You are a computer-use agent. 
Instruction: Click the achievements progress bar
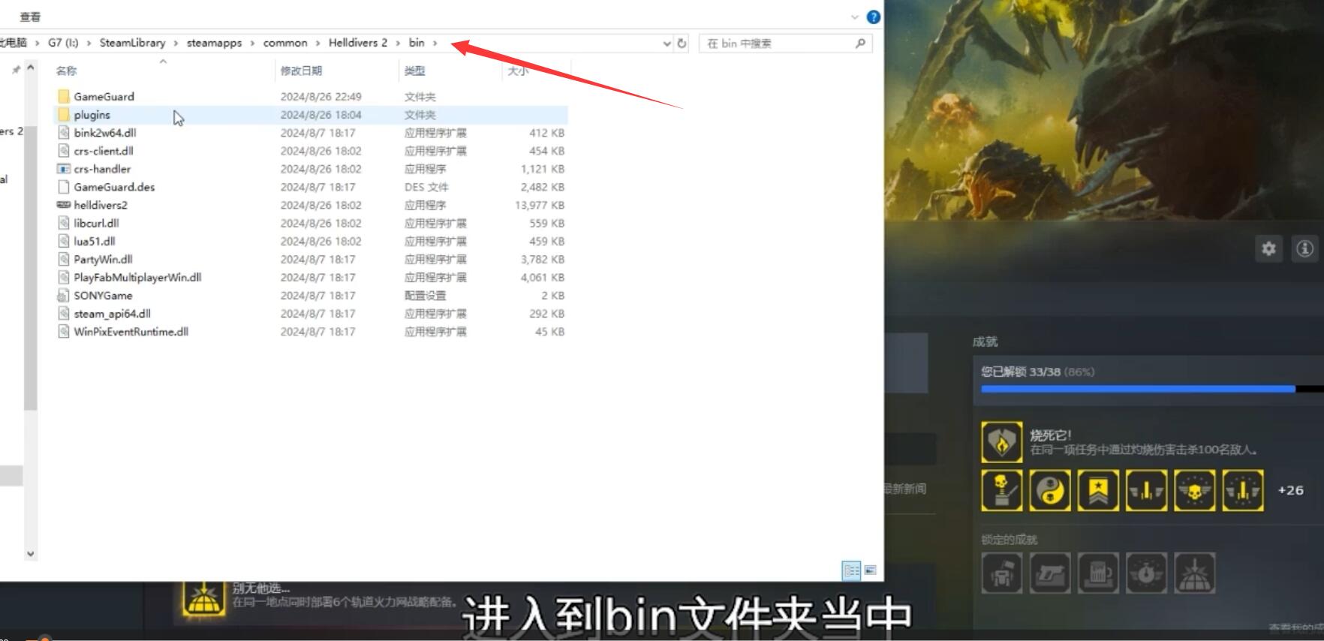1152,389
